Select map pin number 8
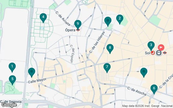Screen dimensions: 173x108 coord(110,49)
